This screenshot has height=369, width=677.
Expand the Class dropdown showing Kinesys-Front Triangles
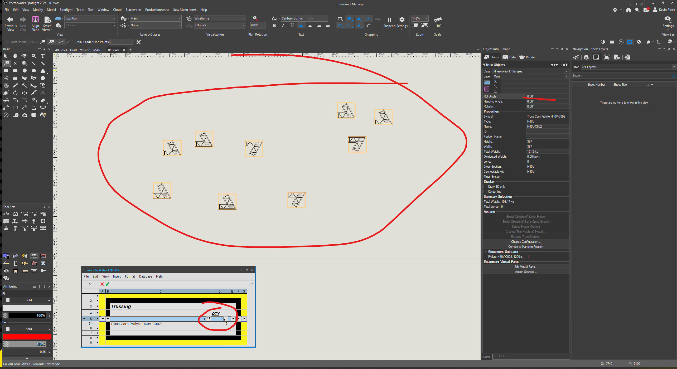click(x=566, y=71)
